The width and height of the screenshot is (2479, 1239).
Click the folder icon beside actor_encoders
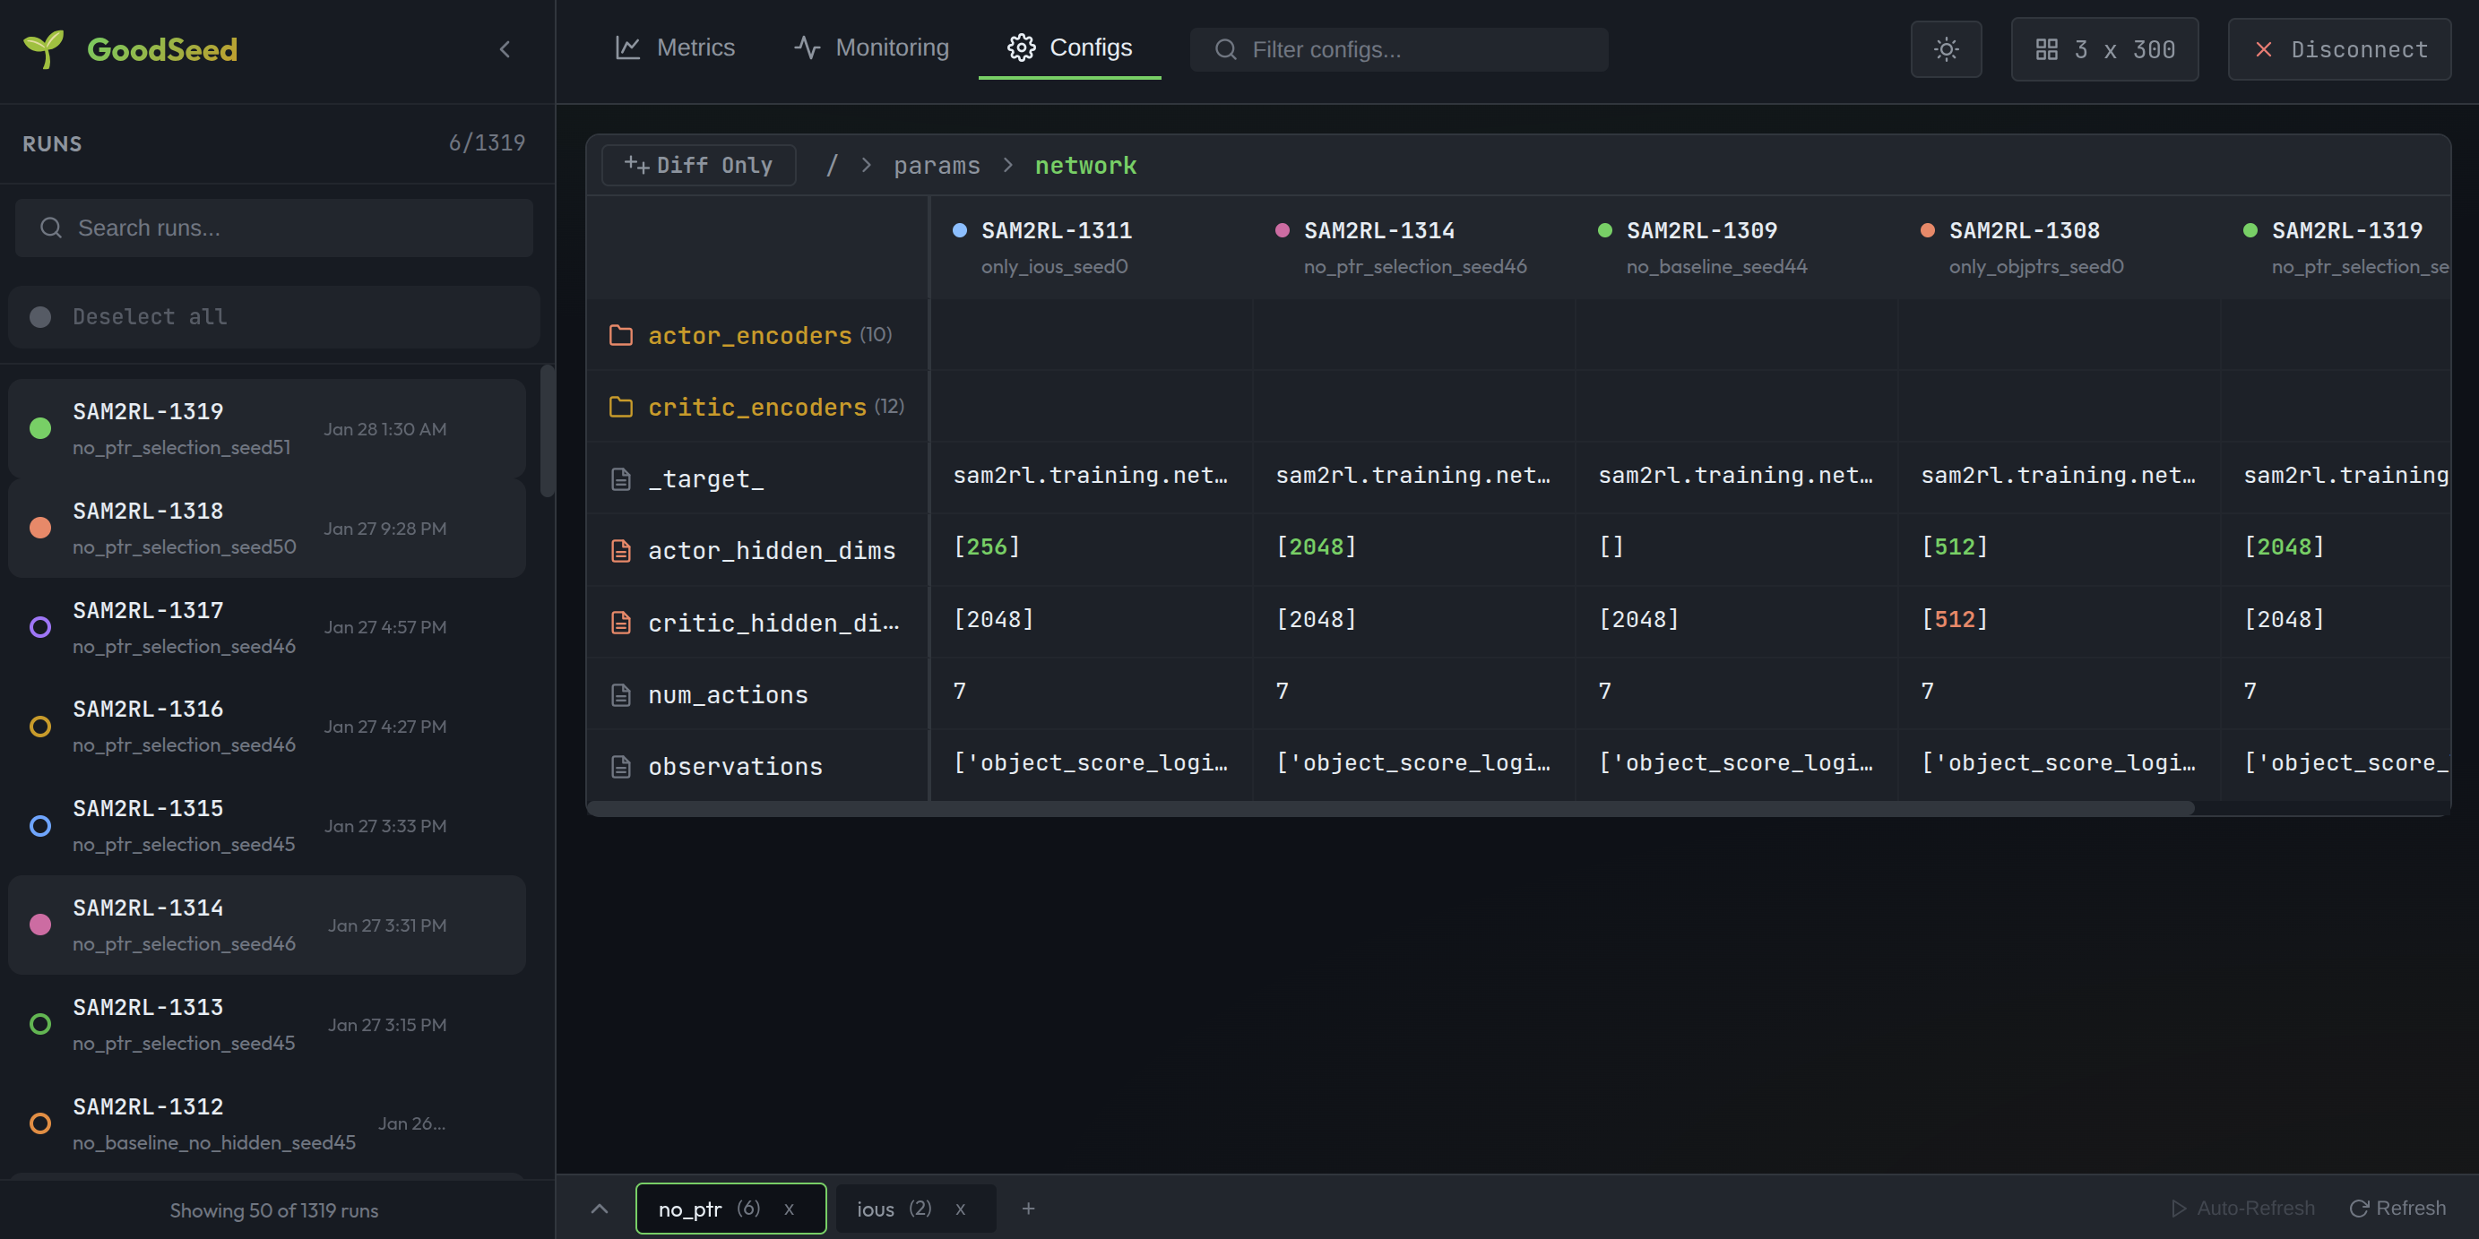[621, 335]
